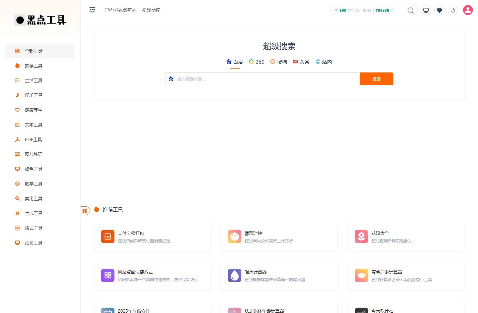Toggle dark mode moon icon
Image resolution: width=478 pixels, height=313 pixels.
[453, 10]
